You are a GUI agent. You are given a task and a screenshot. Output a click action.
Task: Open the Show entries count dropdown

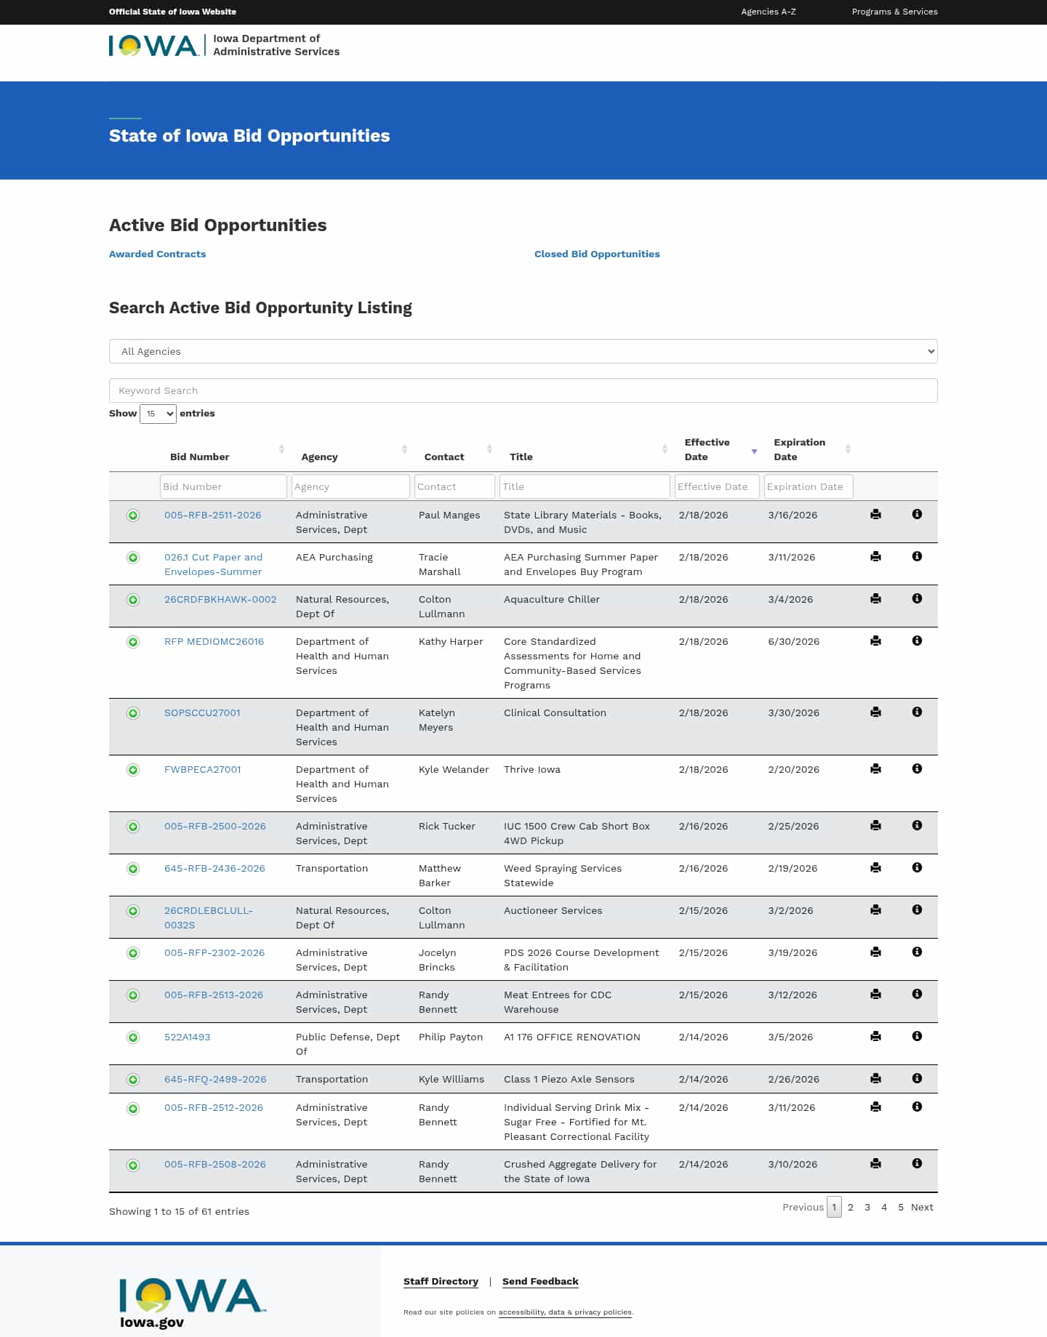point(158,414)
